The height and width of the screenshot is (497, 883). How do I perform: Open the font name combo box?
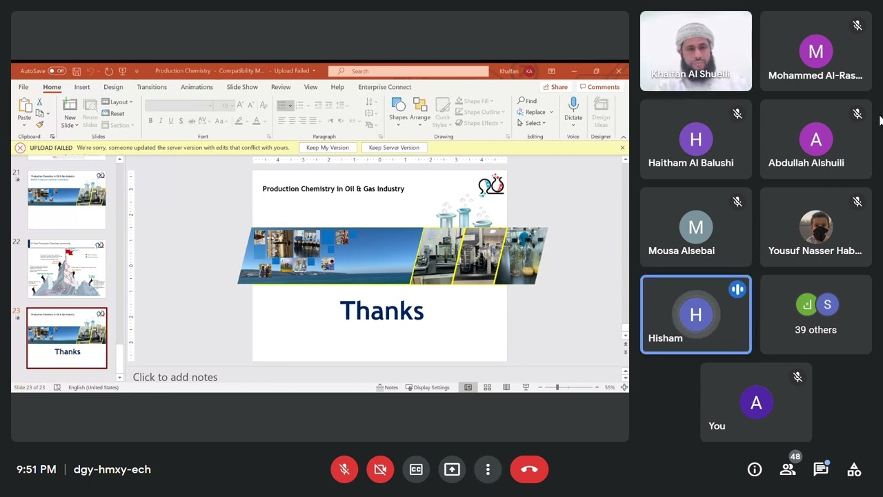(179, 105)
